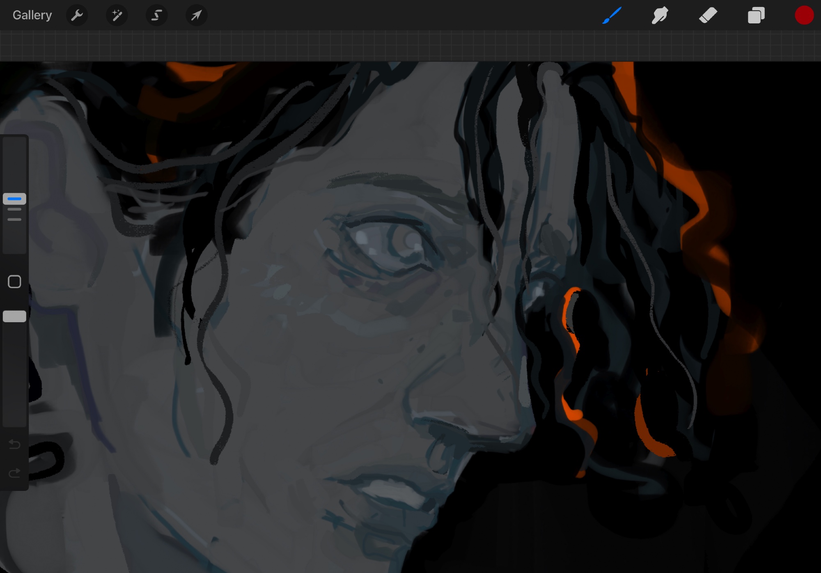Open the red active color swatch
Screen dimensions: 821x573
(x=804, y=16)
